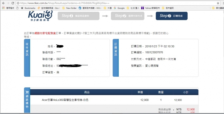Click the red NT$ 12,900 total amount
The height and width of the screenshot is (114, 224).
tap(190, 109)
